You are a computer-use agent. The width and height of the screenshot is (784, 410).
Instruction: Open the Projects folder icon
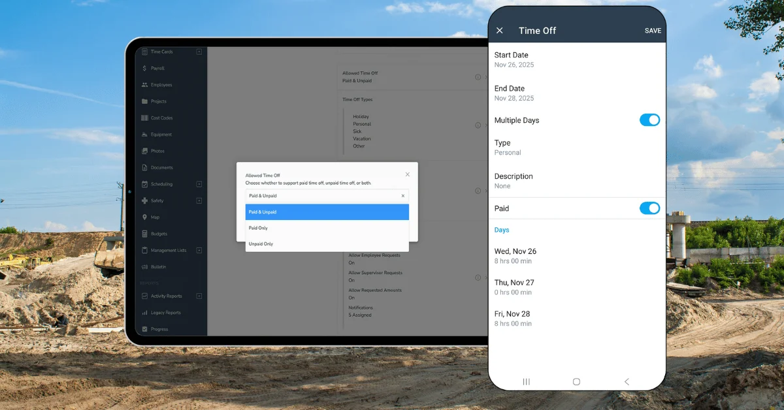pyautogui.click(x=144, y=101)
